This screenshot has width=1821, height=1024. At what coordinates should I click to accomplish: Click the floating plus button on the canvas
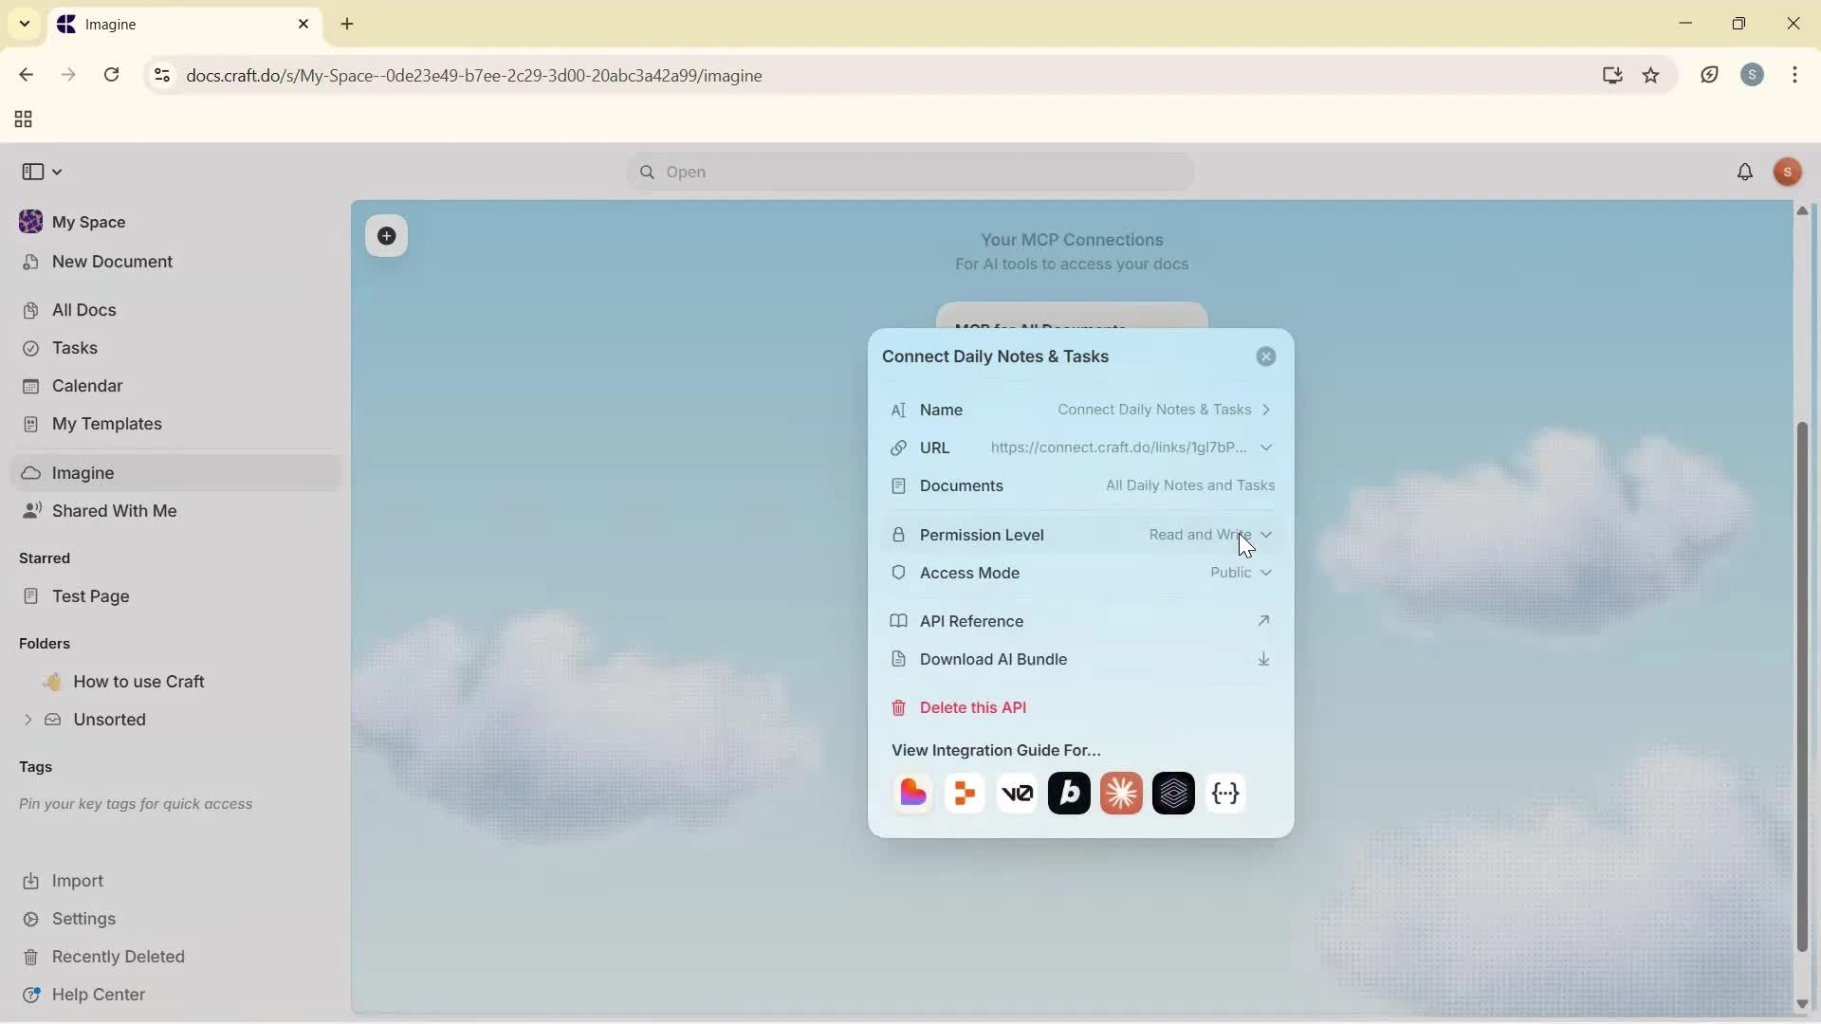387,236
